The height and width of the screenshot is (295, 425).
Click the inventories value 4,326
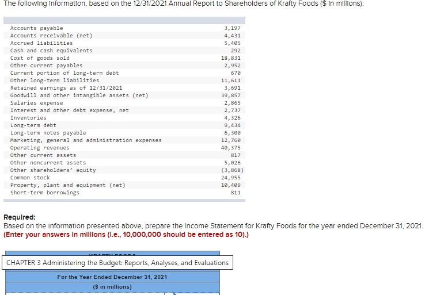point(232,118)
